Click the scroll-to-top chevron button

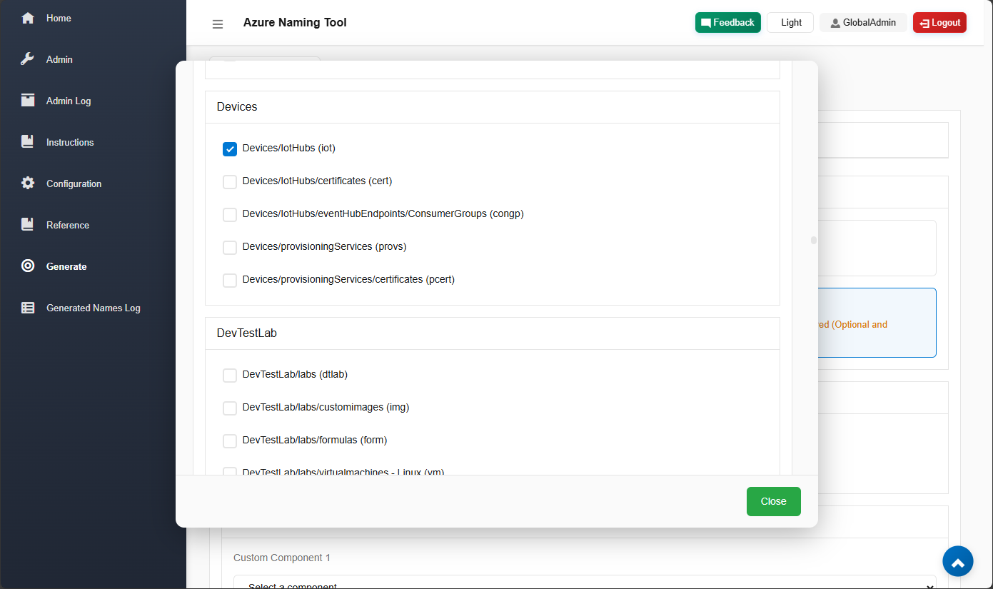coord(957,562)
